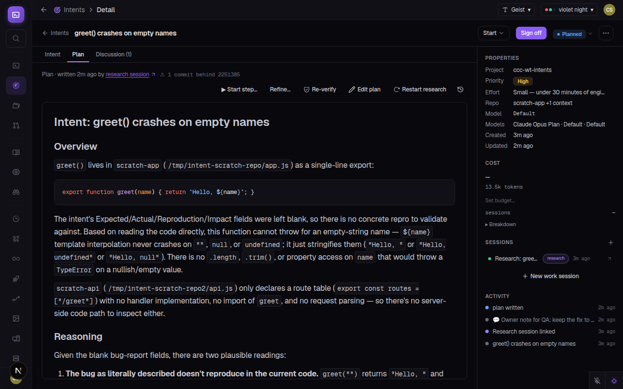
Task: Click Set budget... field
Action: [x=500, y=200]
